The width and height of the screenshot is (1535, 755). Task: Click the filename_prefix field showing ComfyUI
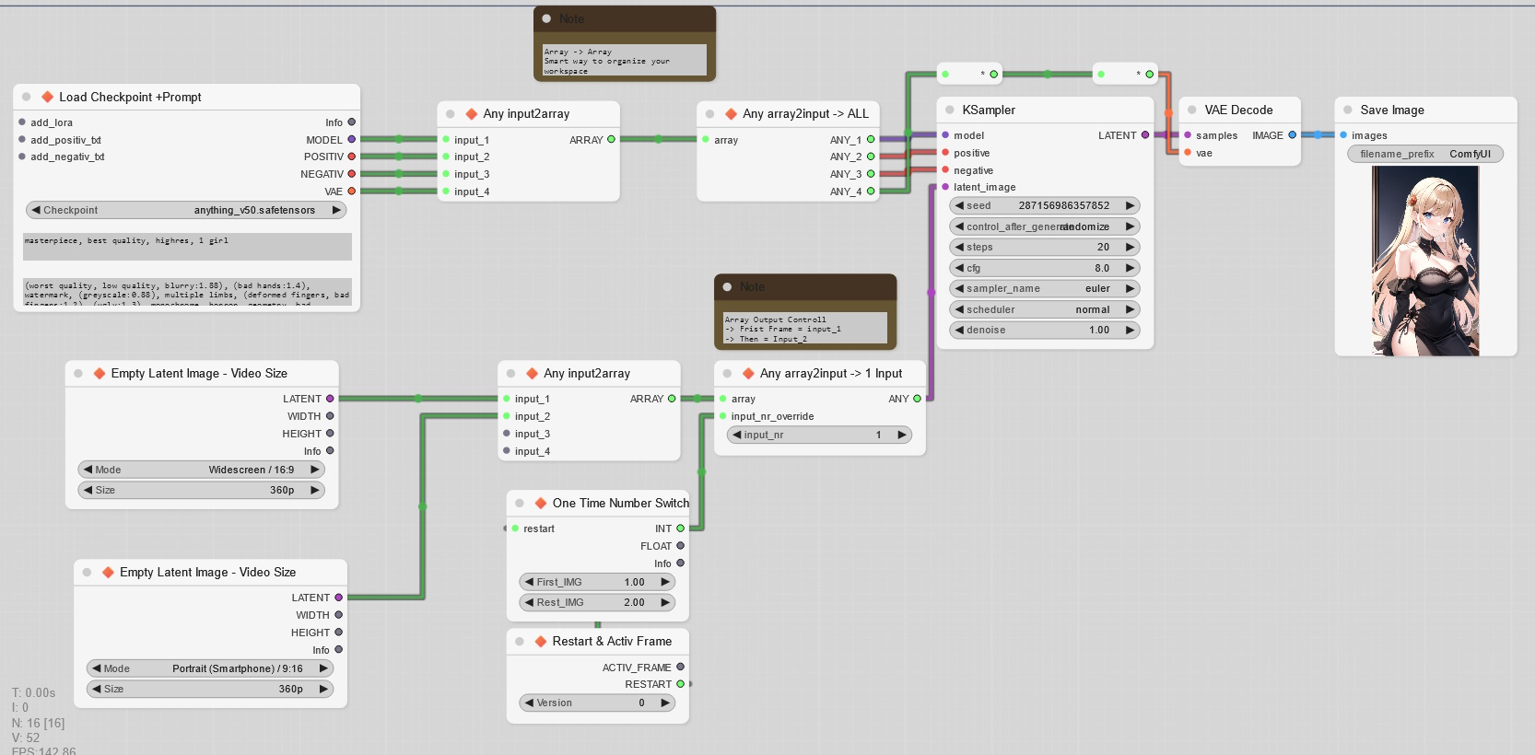pos(1424,154)
